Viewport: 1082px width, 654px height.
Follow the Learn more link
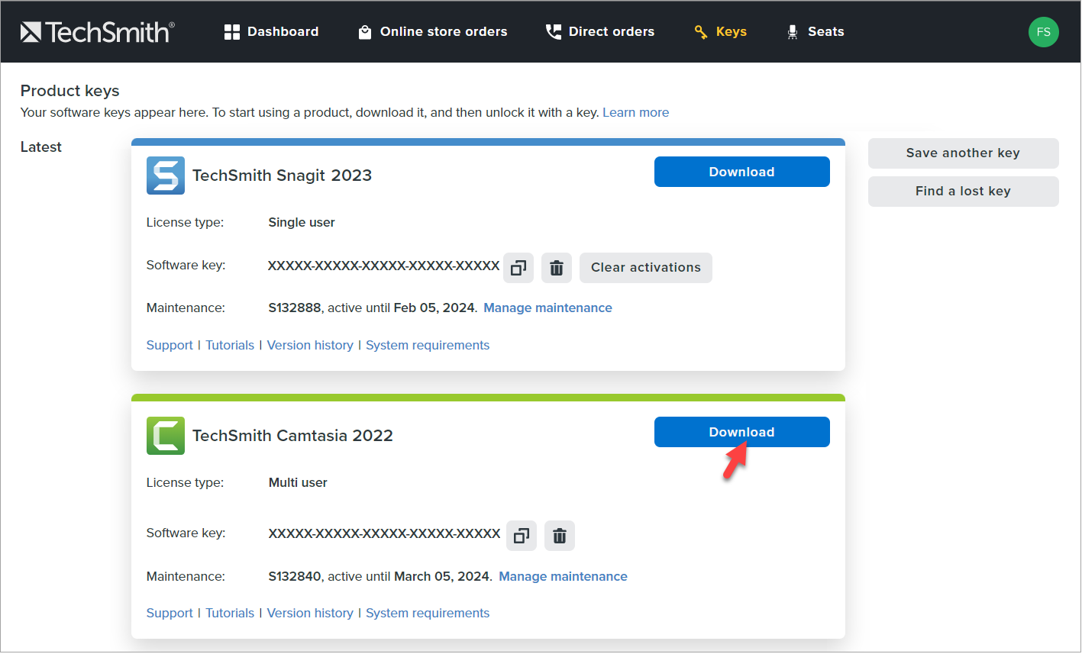coord(635,113)
